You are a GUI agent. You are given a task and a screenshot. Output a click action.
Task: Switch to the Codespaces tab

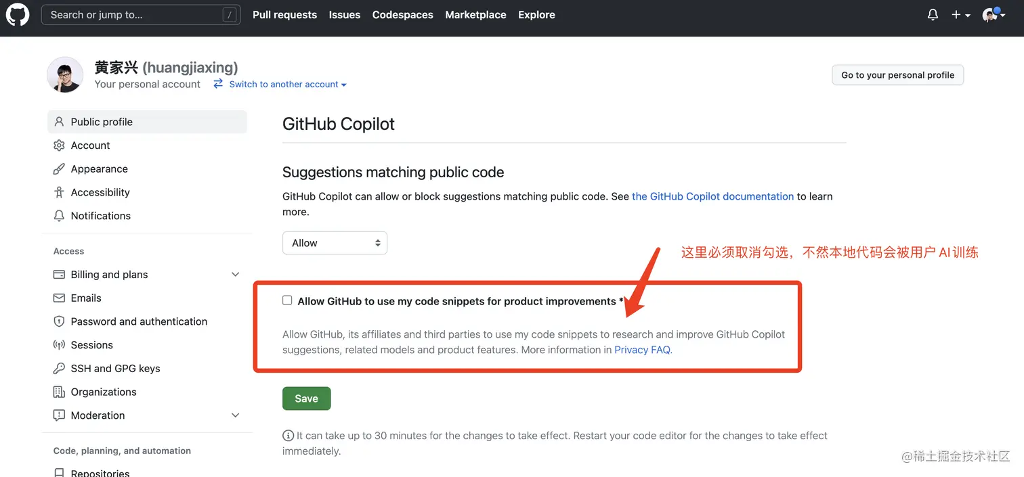[x=402, y=14]
